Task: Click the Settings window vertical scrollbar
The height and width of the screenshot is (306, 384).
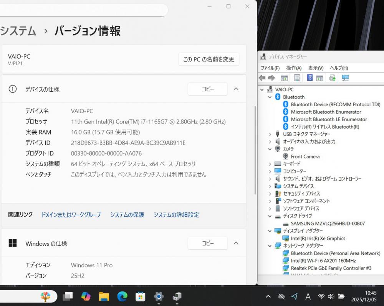Action: [x=255, y=150]
